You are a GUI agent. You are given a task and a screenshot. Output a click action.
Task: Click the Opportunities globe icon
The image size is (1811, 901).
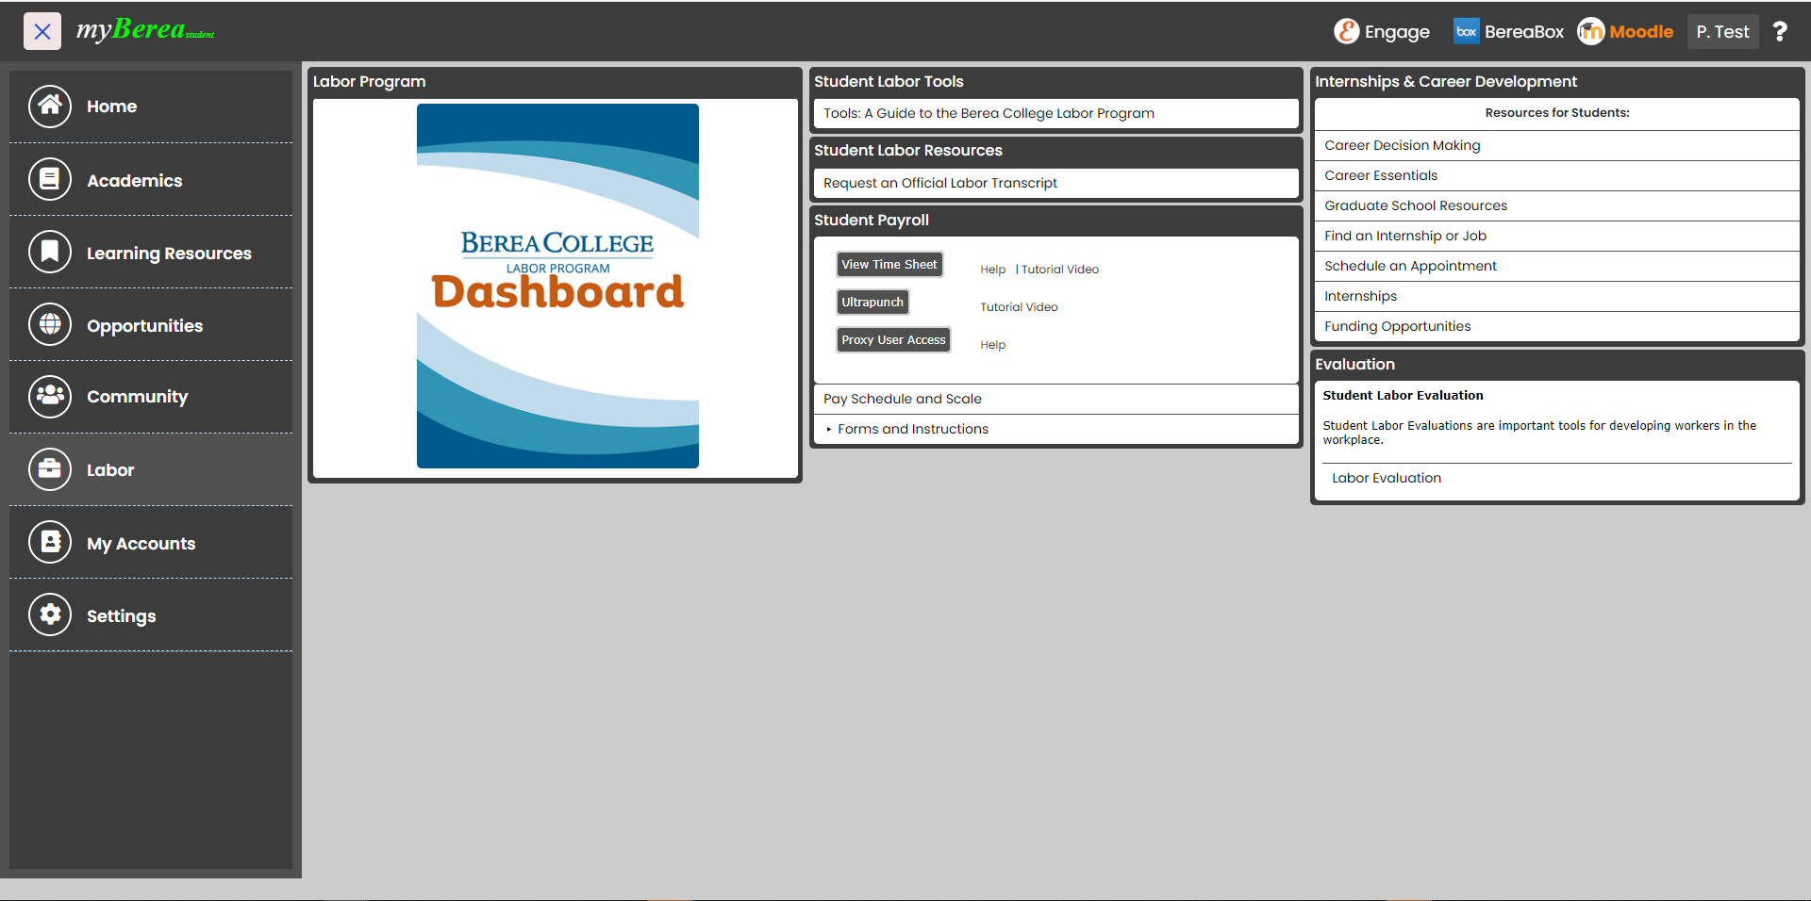(x=50, y=324)
